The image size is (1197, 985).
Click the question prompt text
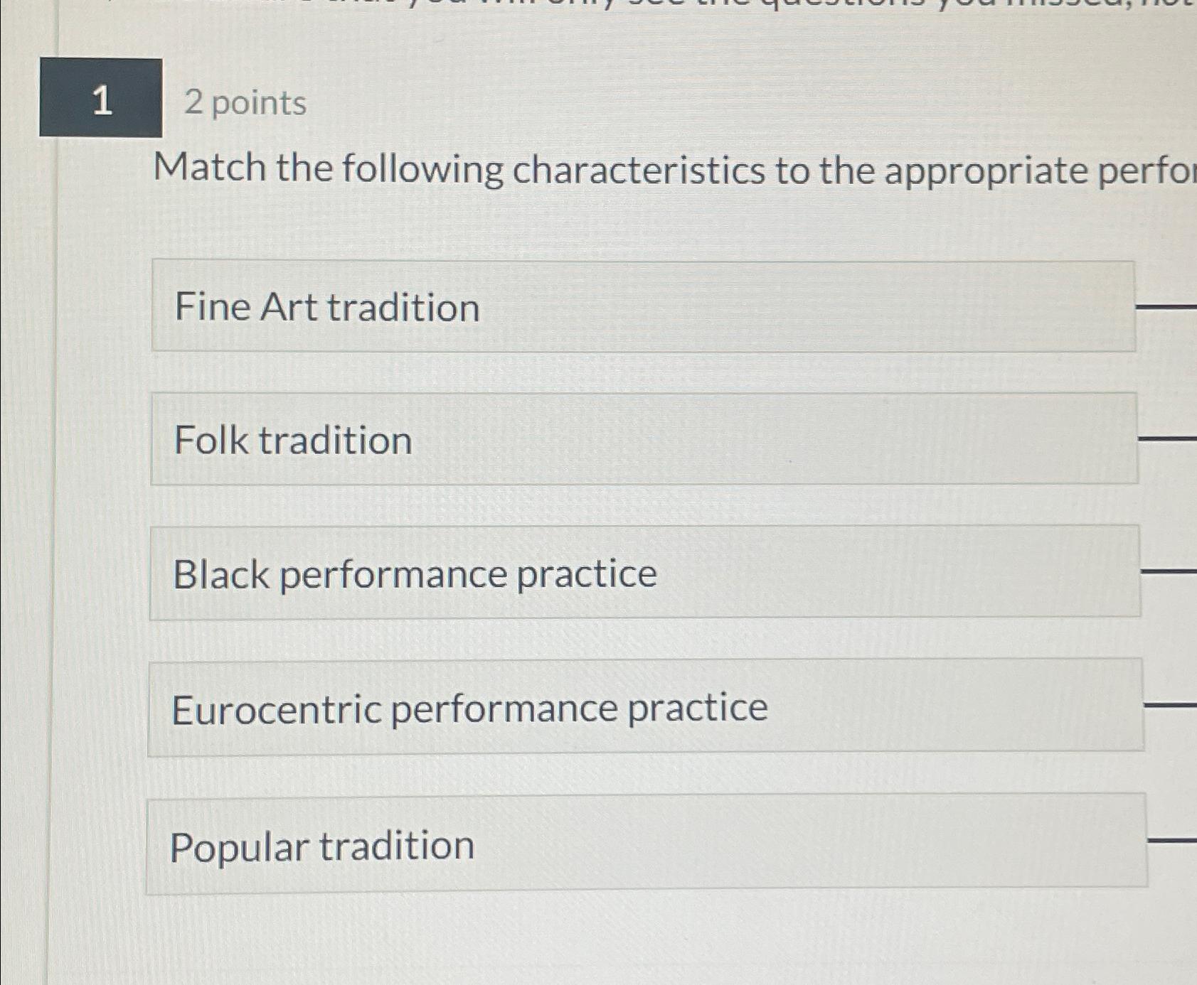point(640,169)
